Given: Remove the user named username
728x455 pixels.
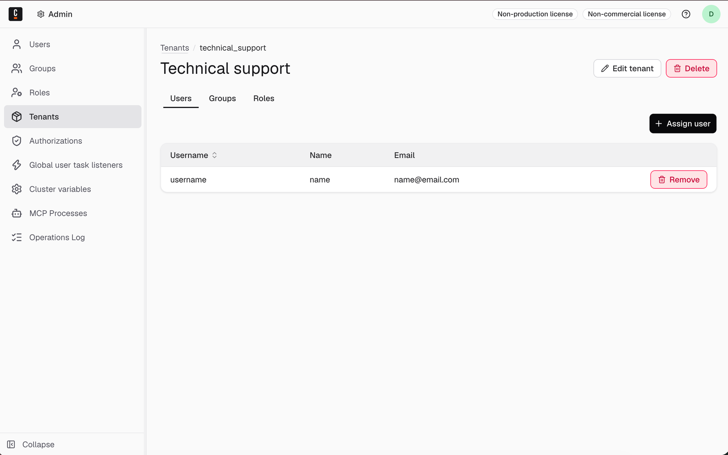Looking at the screenshot, I should click(x=678, y=180).
